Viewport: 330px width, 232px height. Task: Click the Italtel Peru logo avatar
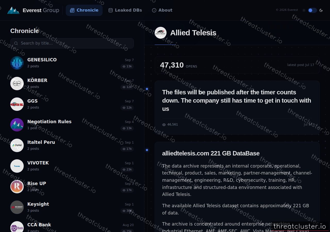click(17, 145)
